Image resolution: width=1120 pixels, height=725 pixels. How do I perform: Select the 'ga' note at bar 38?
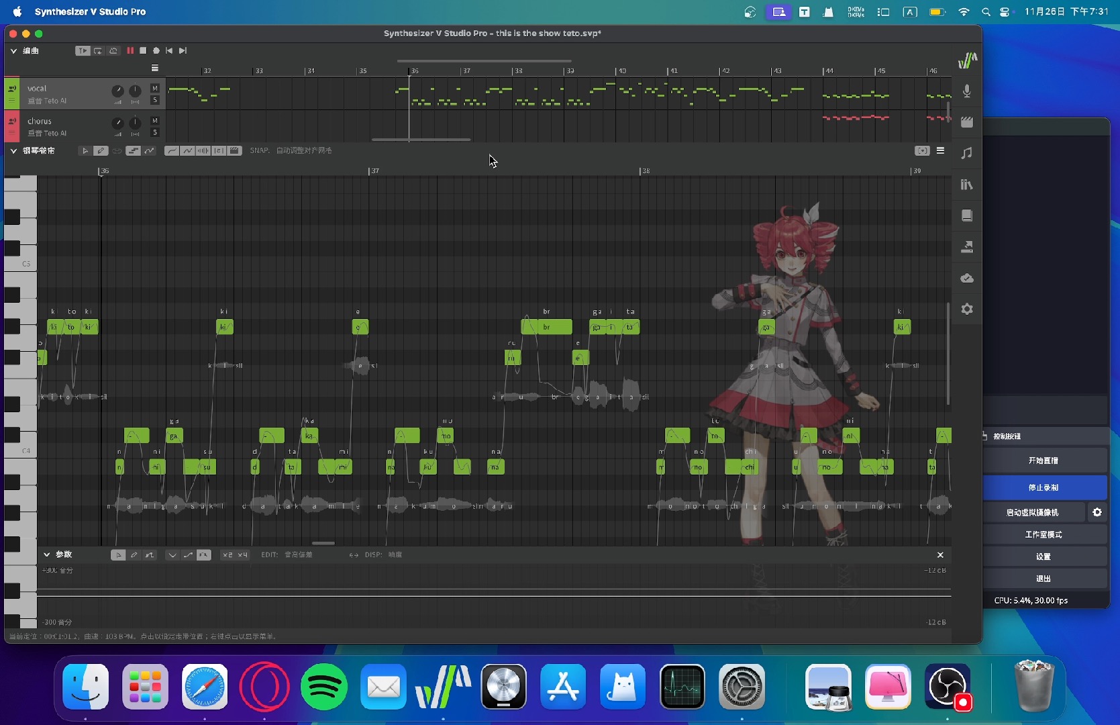tap(766, 327)
